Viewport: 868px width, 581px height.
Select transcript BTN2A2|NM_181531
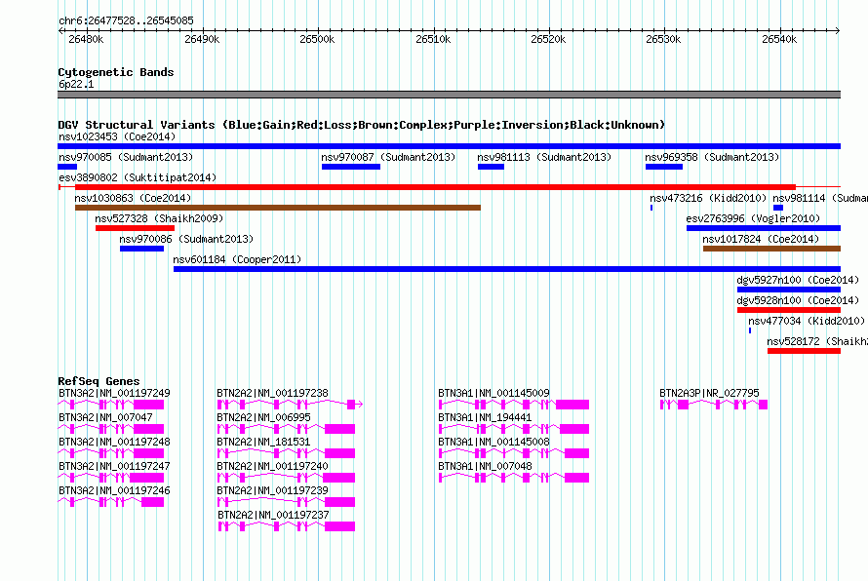coord(263,442)
